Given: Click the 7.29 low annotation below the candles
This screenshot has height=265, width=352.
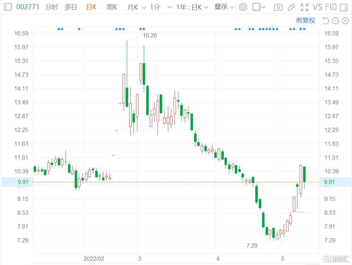Looking at the screenshot, I should click(252, 246).
